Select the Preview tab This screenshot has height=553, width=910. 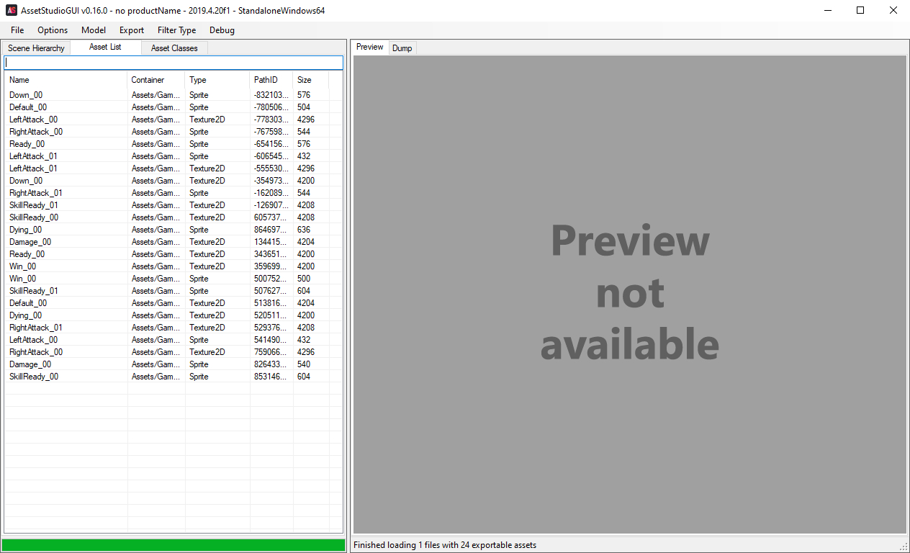tap(370, 48)
